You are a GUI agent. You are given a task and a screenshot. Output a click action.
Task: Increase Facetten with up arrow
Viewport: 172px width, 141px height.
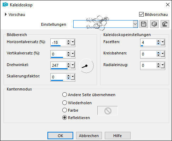tap(159, 41)
